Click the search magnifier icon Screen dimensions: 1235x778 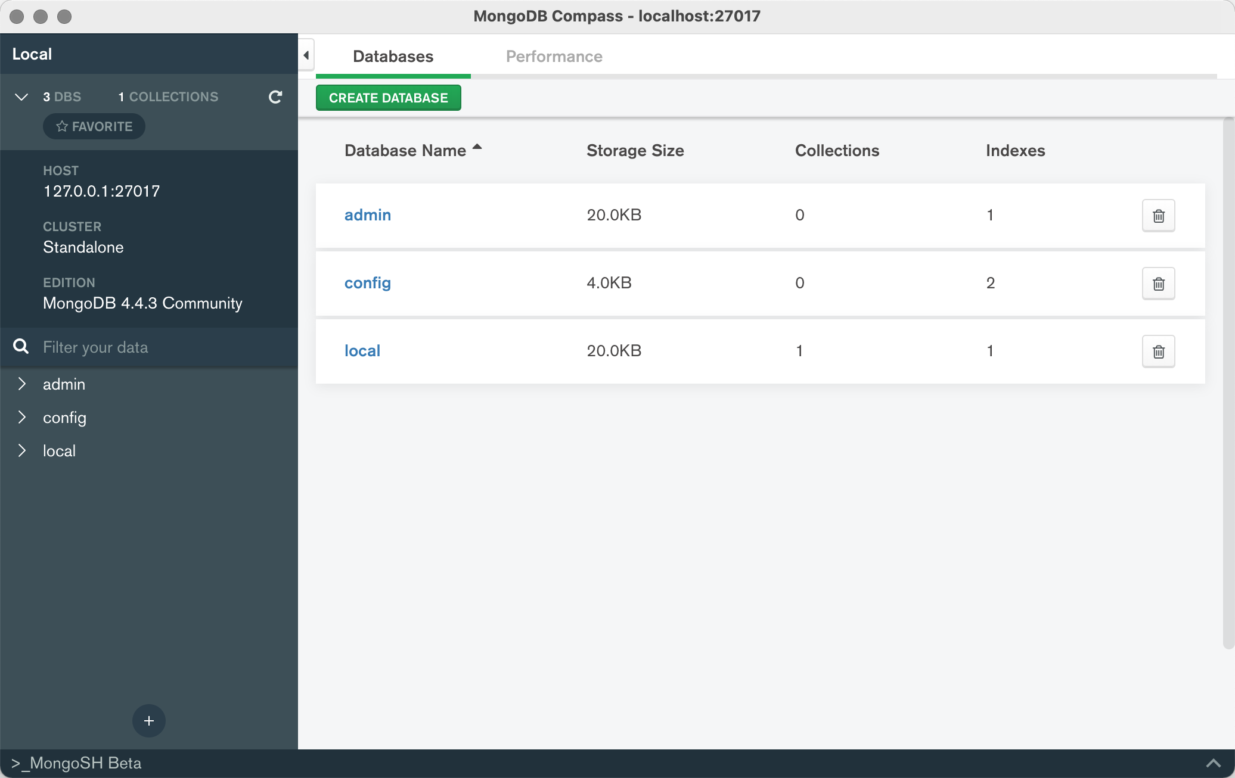point(21,346)
